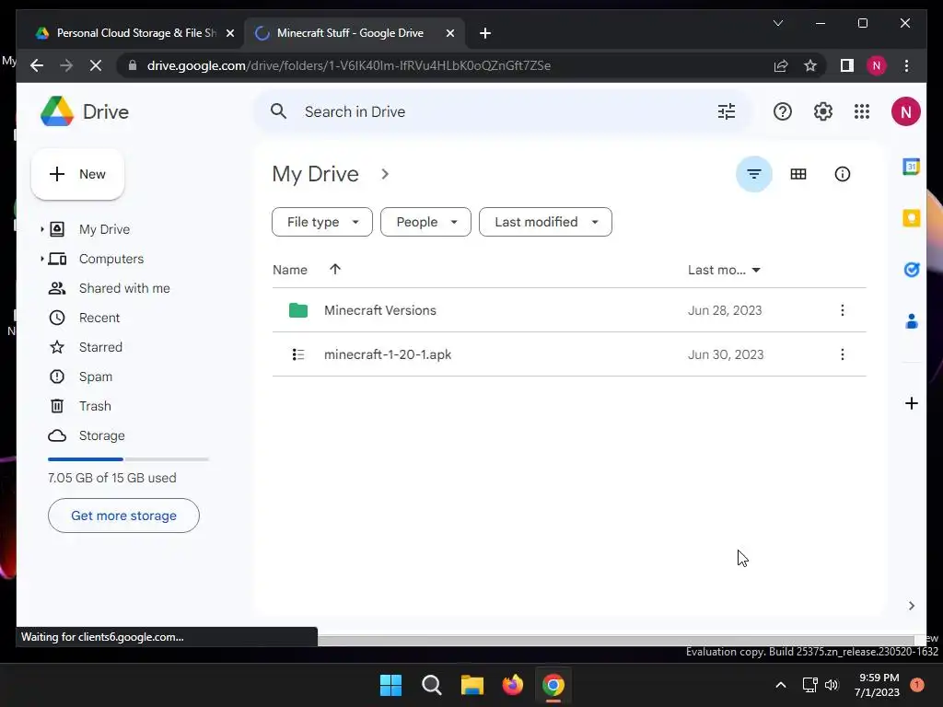Screen dimensions: 943x707
Task: Stop loading the page
Action: (x=96, y=65)
